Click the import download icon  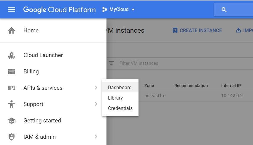point(238,30)
